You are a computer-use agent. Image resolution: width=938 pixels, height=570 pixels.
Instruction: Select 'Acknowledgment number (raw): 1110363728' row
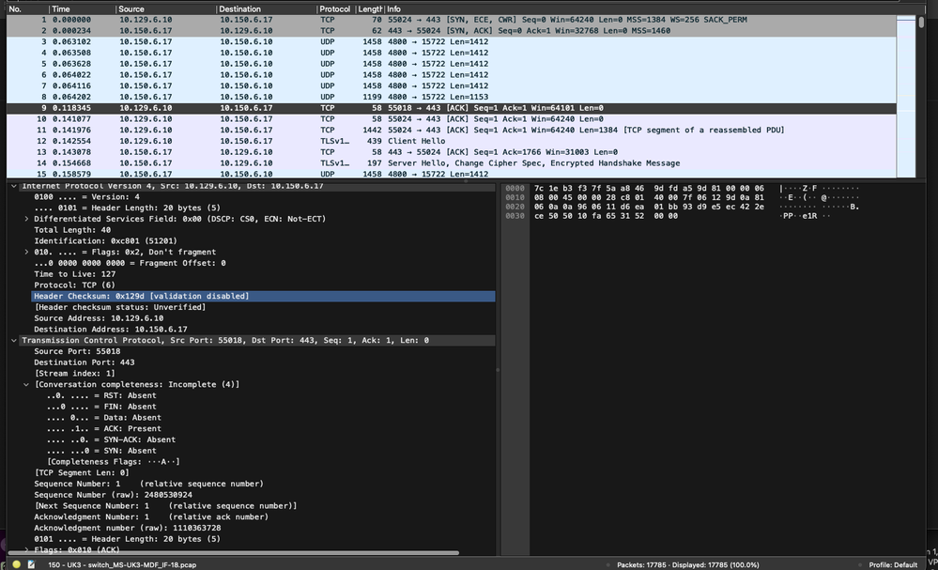click(128, 528)
